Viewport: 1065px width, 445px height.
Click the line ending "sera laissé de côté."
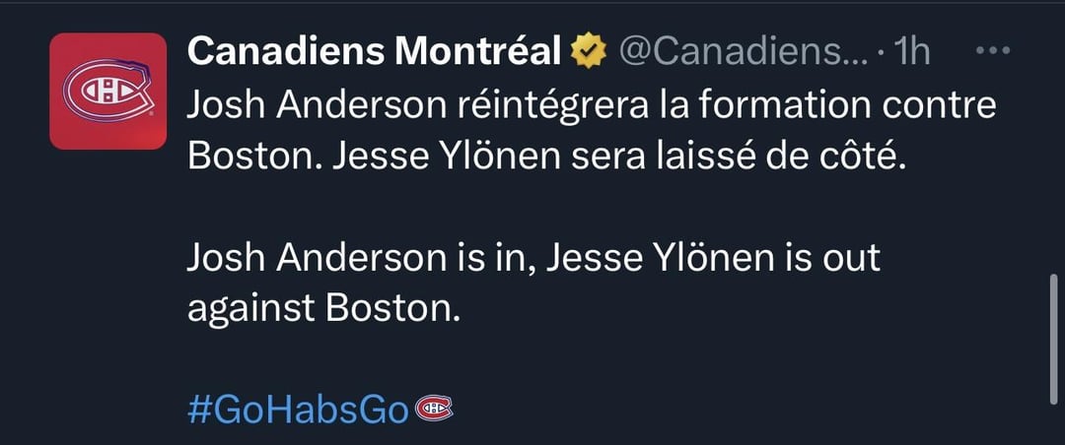(545, 158)
